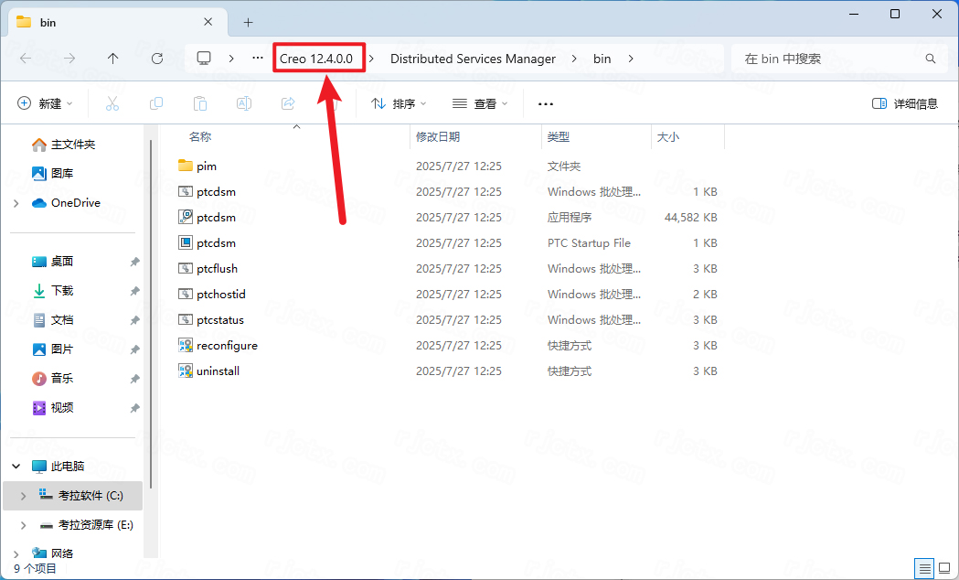959x580 pixels.
Task: Click the PC monitor icon in address bar
Action: pos(204,59)
